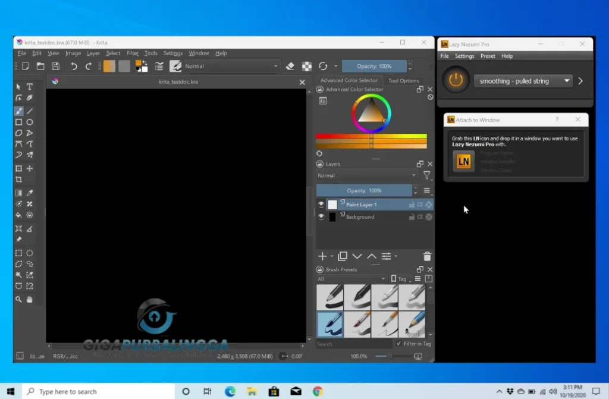Click the Save document icon
This screenshot has width=609, height=399.
[55, 67]
